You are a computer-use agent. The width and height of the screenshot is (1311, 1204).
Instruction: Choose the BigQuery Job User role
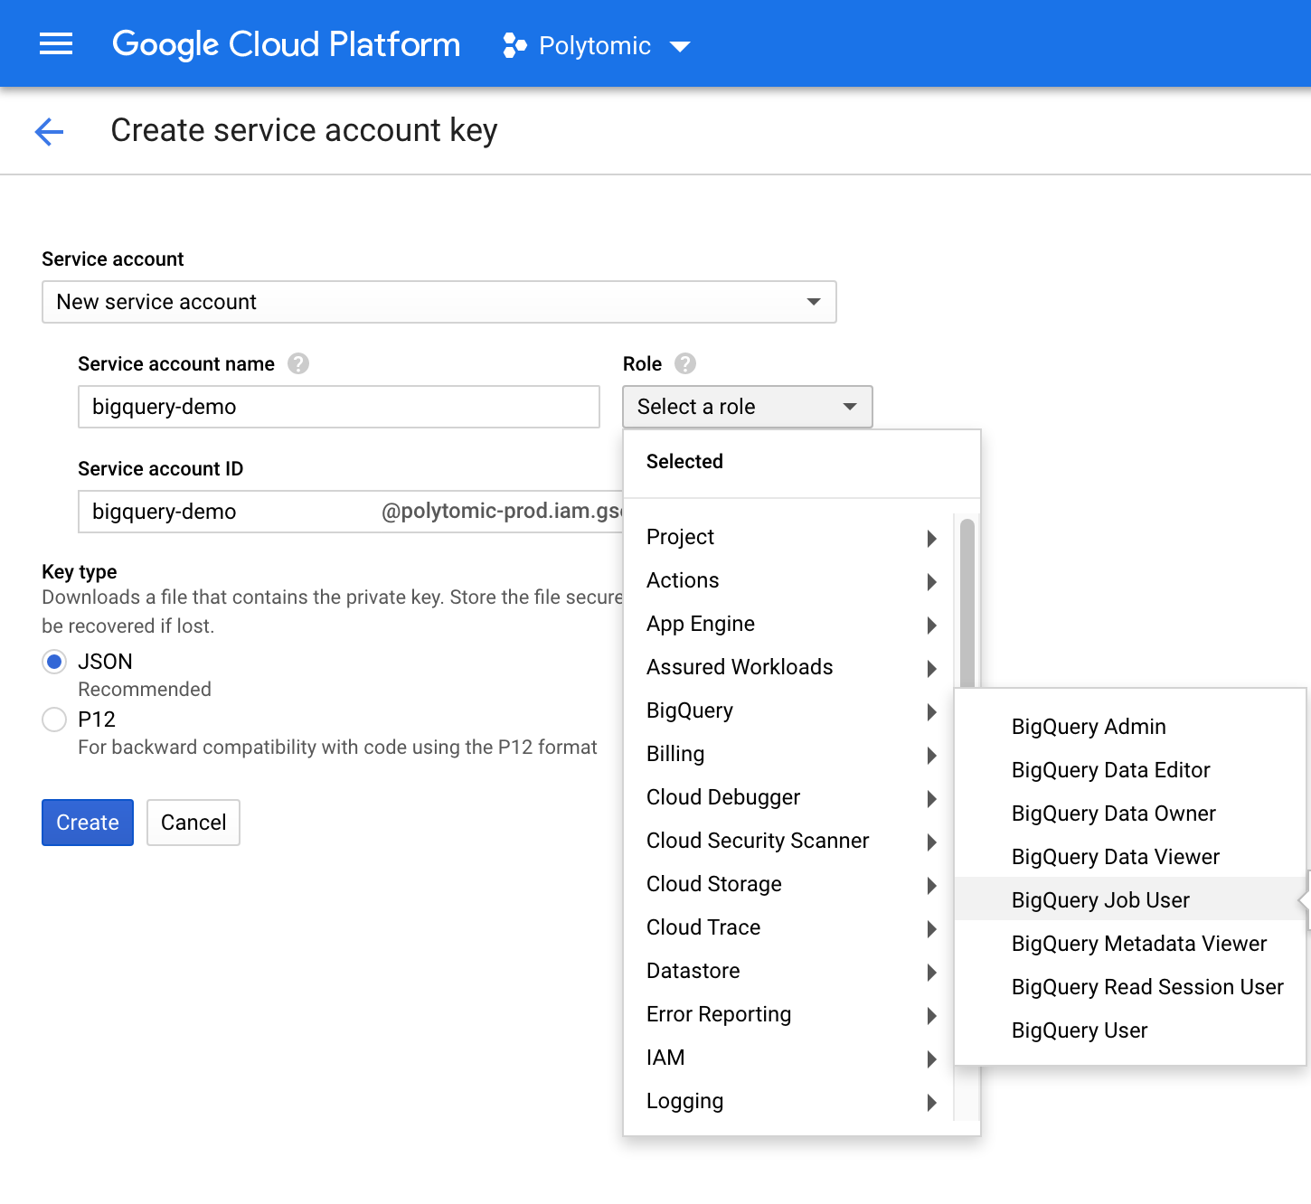[1100, 900]
